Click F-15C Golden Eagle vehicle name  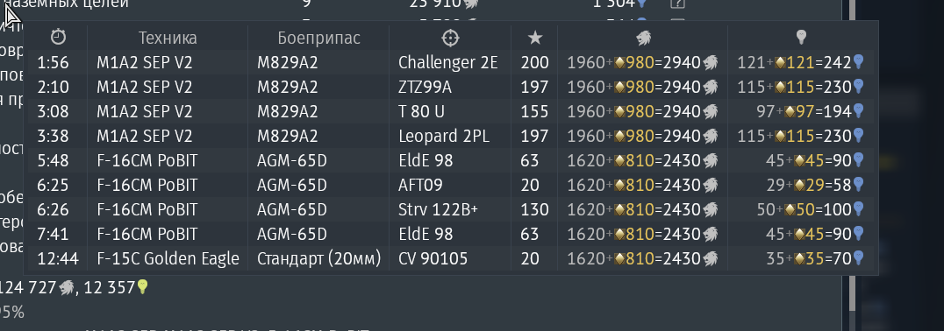coord(168,259)
